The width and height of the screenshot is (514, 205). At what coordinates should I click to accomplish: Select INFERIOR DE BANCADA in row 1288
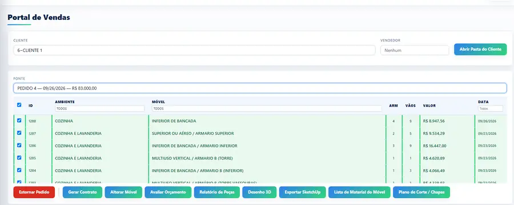click(x=174, y=121)
